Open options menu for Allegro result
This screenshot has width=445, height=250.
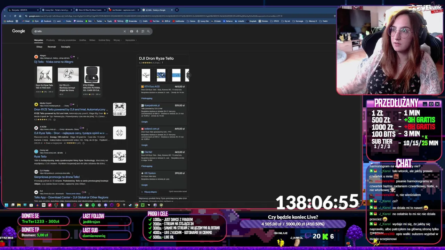point(77,58)
